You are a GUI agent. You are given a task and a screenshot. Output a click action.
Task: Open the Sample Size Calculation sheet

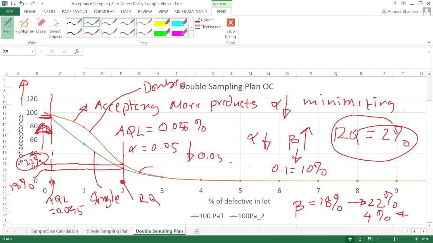tap(54, 231)
